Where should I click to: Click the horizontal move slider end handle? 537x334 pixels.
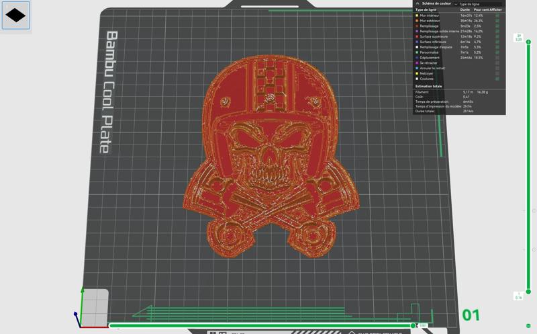coord(413,325)
